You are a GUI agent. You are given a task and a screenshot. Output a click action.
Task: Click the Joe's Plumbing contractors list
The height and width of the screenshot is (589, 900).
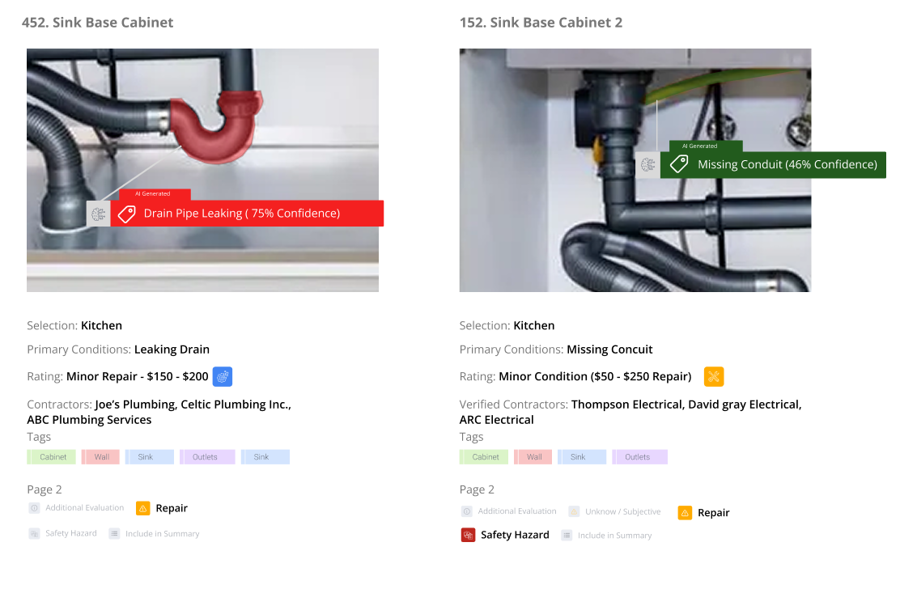[x=159, y=412]
